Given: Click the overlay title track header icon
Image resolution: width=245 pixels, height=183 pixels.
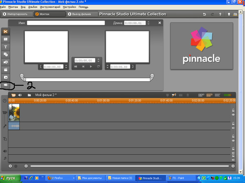Looking at the screenshot, I should [5, 139].
